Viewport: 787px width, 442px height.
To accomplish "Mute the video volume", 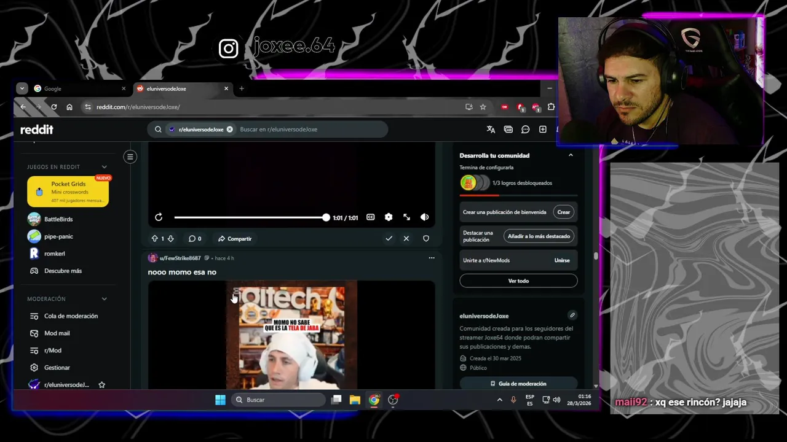I will [424, 217].
